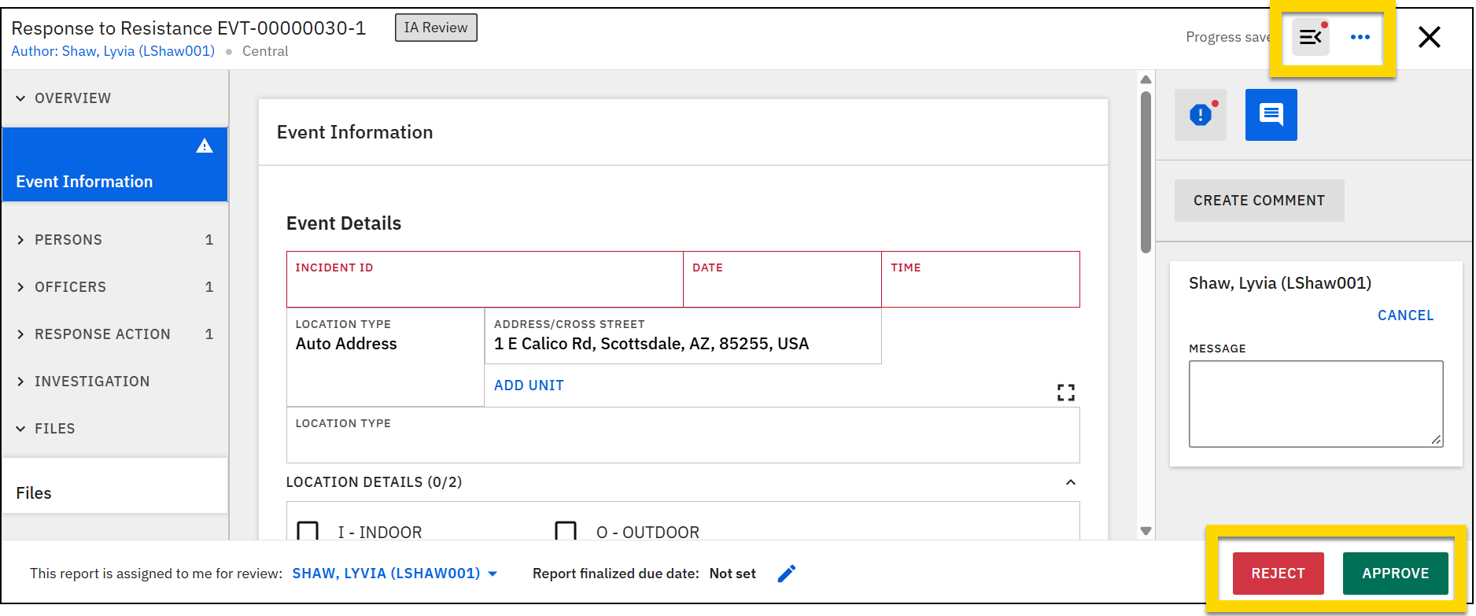
Task: Open the Files item in the sidebar
Action: [34, 493]
